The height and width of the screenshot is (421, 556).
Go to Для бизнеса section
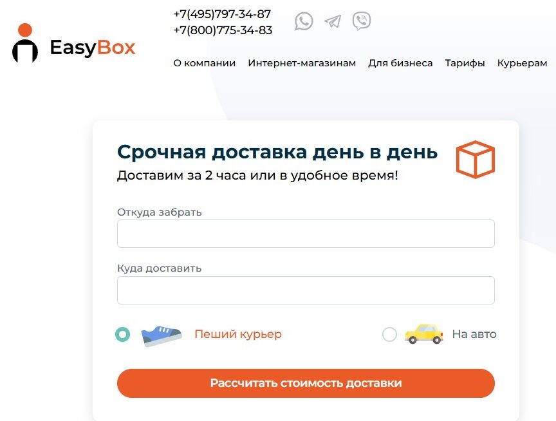(x=400, y=63)
